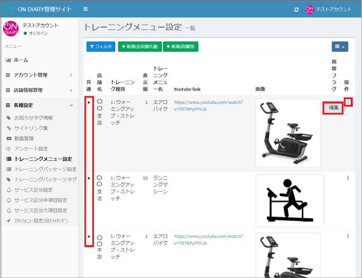Open three-dot actions for 〇〇本店 row
Image resolution: width=362 pixels, height=278 pixels.
[348, 236]
